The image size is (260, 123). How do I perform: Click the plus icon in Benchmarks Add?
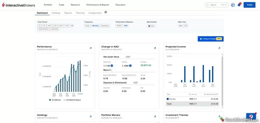[x=149, y=26]
